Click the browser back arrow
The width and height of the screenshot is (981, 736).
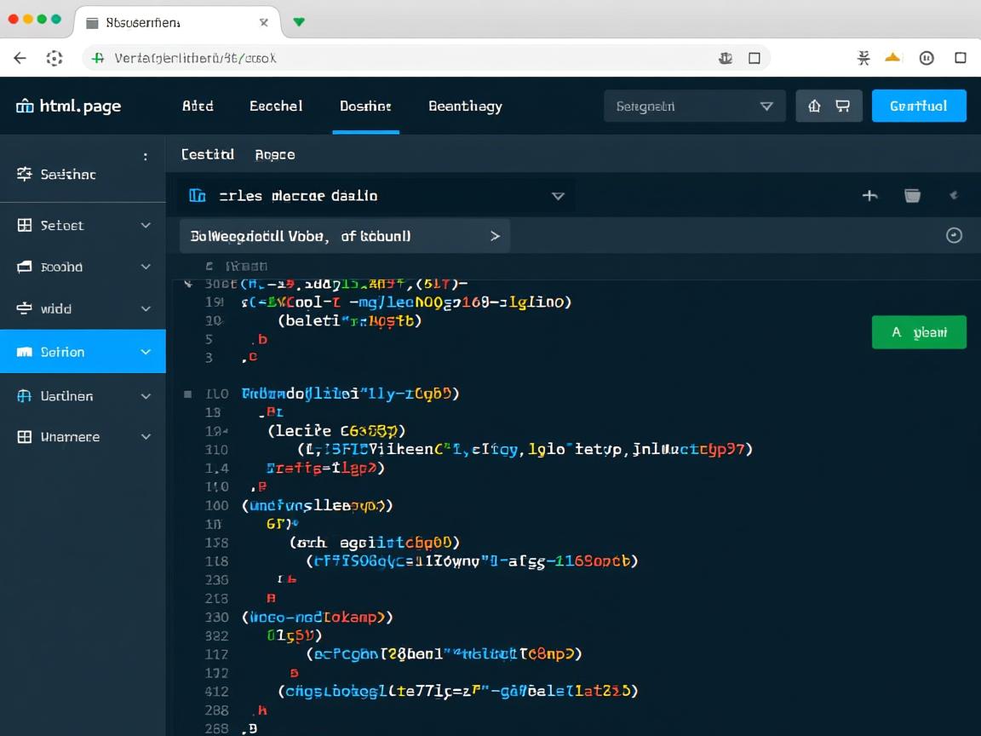(20, 58)
